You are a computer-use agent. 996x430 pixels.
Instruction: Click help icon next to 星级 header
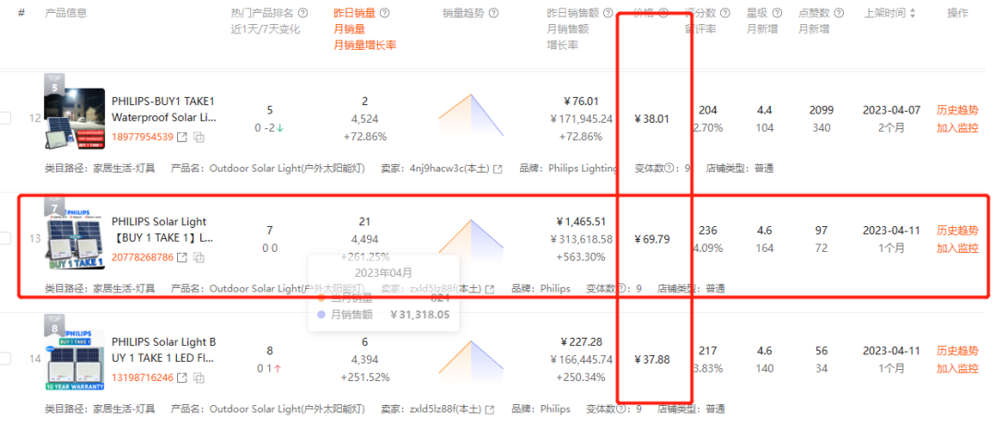[x=777, y=13]
